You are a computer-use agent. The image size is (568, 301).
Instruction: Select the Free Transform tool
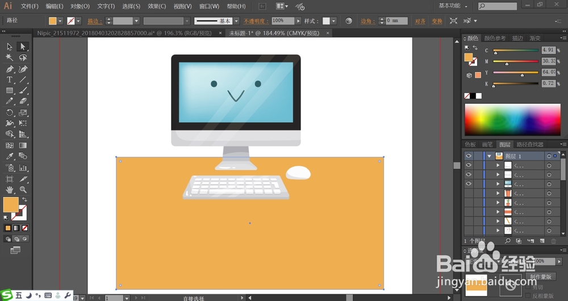[23, 123]
